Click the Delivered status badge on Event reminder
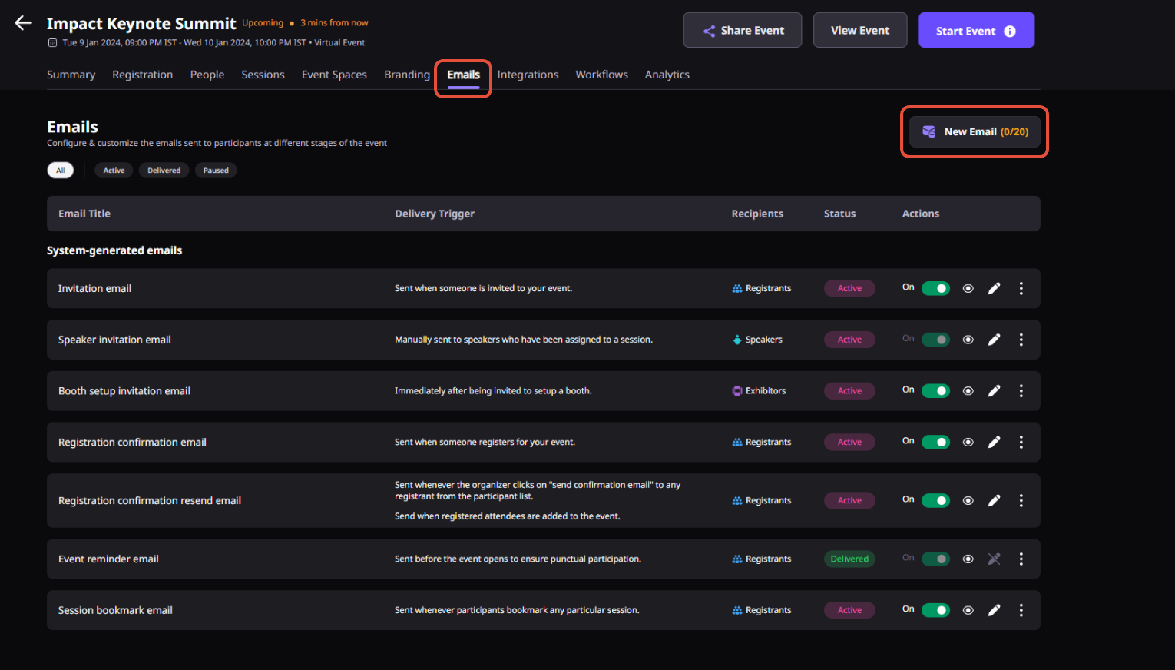 tap(849, 559)
